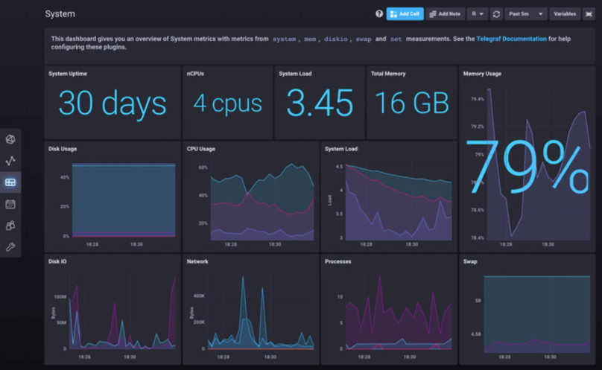Toggle the Variables bar

pyautogui.click(x=564, y=13)
